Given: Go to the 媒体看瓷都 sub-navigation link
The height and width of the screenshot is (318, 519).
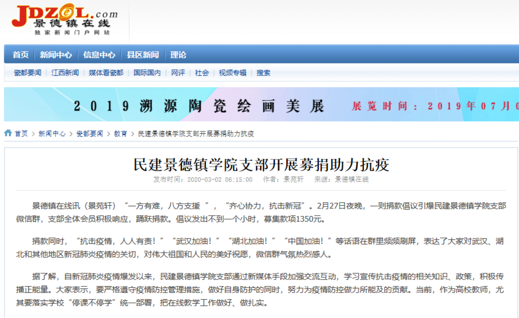Looking at the screenshot, I should [106, 73].
